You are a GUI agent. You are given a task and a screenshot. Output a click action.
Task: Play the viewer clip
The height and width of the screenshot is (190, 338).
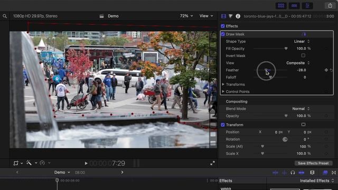pos(86,163)
